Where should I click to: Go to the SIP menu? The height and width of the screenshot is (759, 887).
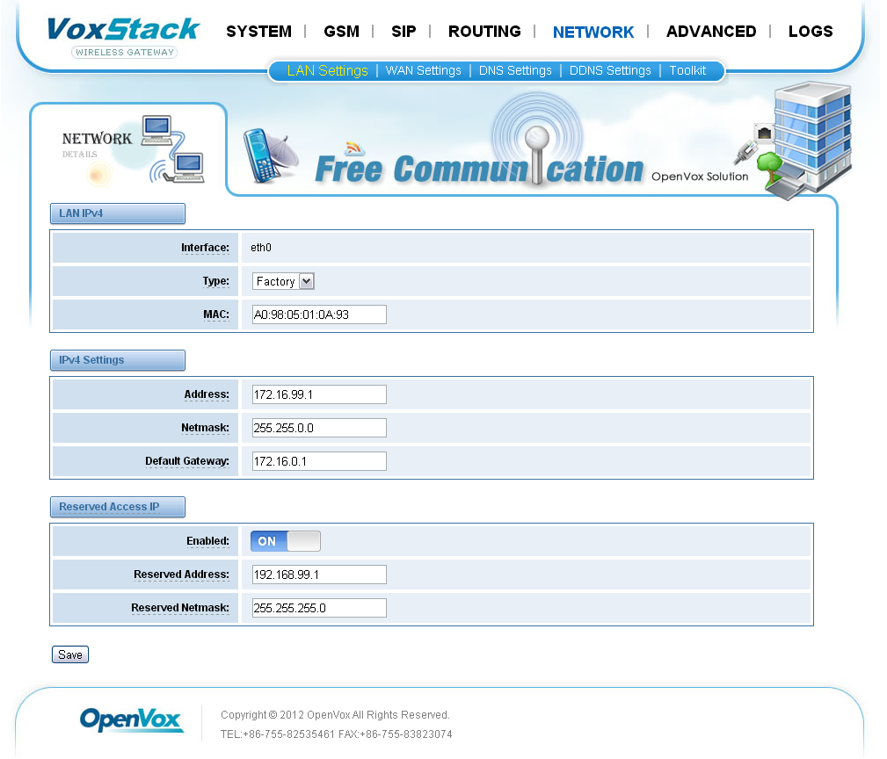click(x=404, y=32)
